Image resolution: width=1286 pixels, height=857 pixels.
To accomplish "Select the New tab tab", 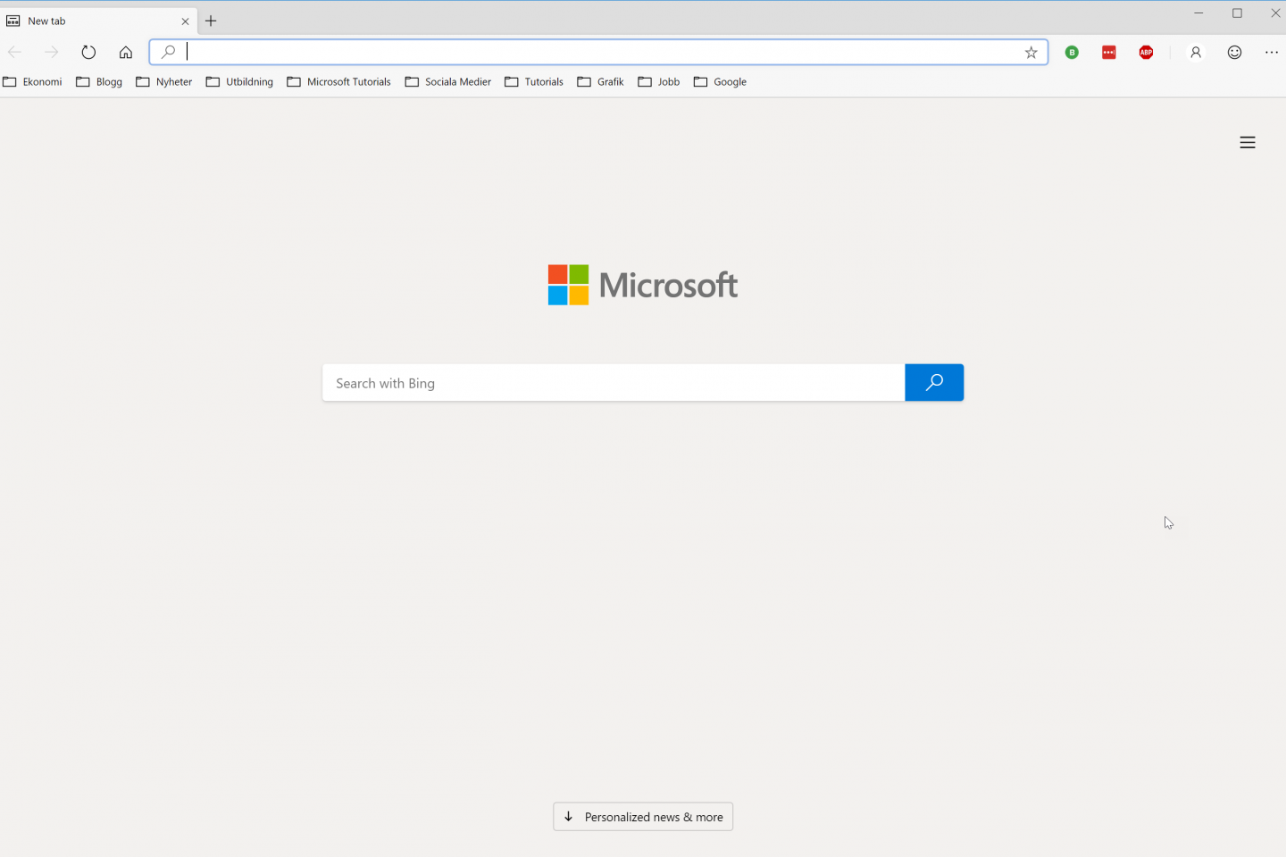I will pyautogui.click(x=98, y=21).
